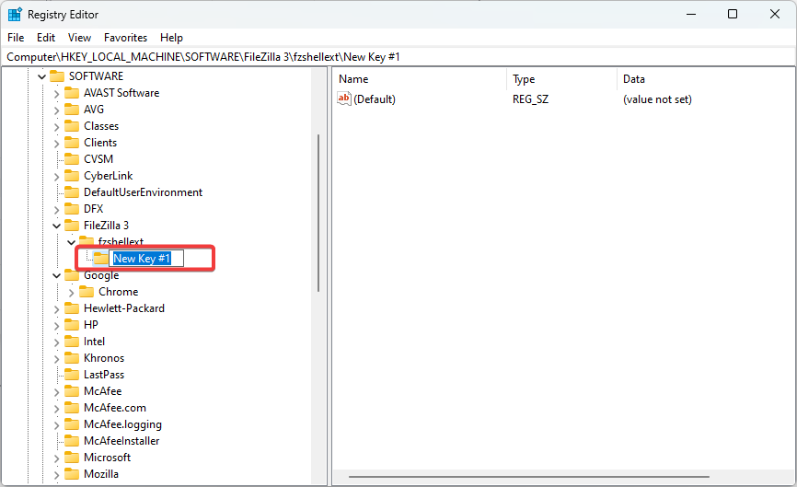Open the File menu
This screenshot has height=487, width=797.
click(16, 38)
